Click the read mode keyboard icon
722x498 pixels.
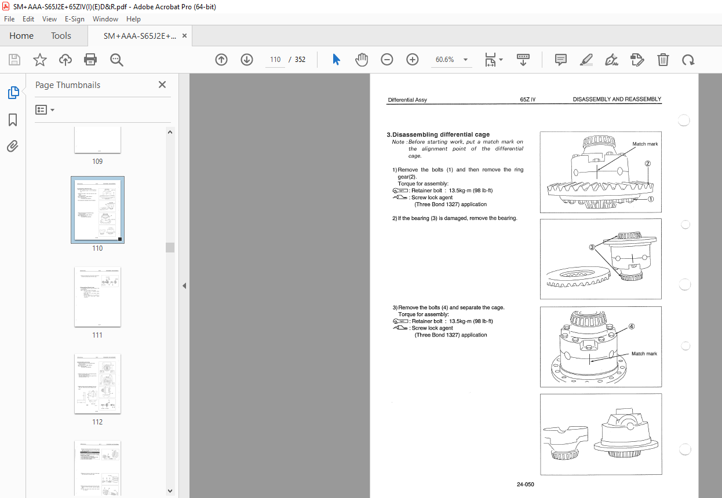pyautogui.click(x=523, y=60)
